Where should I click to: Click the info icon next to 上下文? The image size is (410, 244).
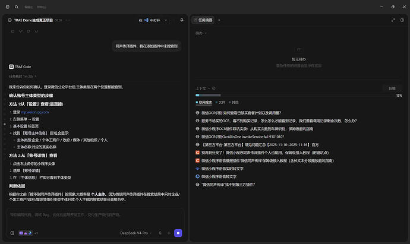coord(214,88)
